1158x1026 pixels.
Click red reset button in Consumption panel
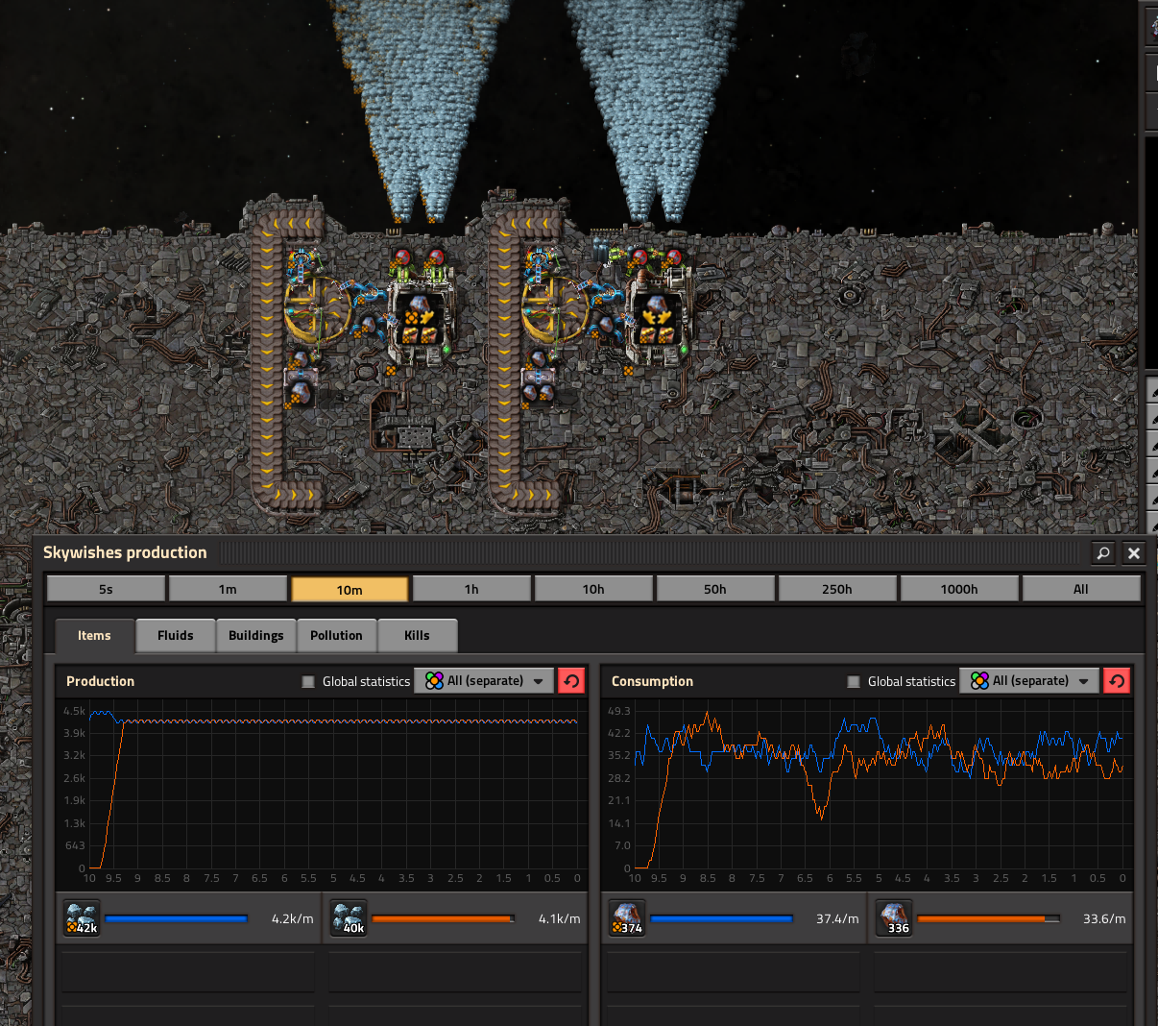click(x=1117, y=681)
